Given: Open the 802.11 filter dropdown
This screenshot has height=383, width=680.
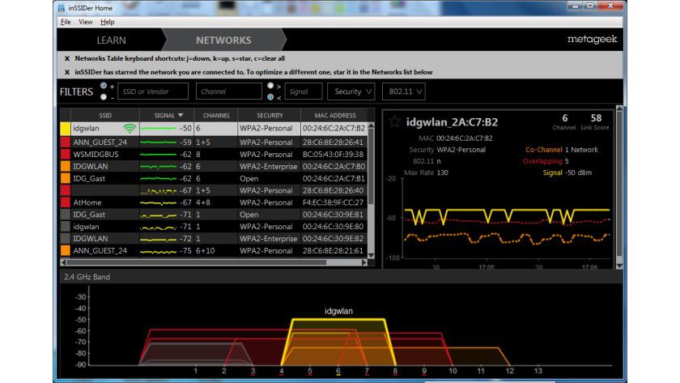Looking at the screenshot, I should [x=404, y=91].
